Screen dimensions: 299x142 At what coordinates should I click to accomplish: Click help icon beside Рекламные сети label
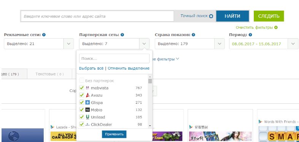click(44, 35)
